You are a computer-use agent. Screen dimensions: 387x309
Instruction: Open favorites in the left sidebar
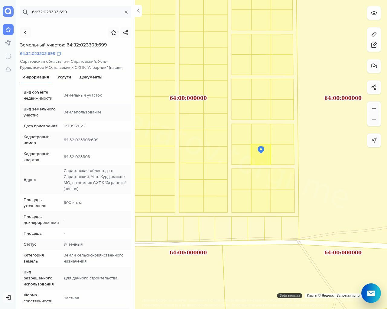click(8, 30)
